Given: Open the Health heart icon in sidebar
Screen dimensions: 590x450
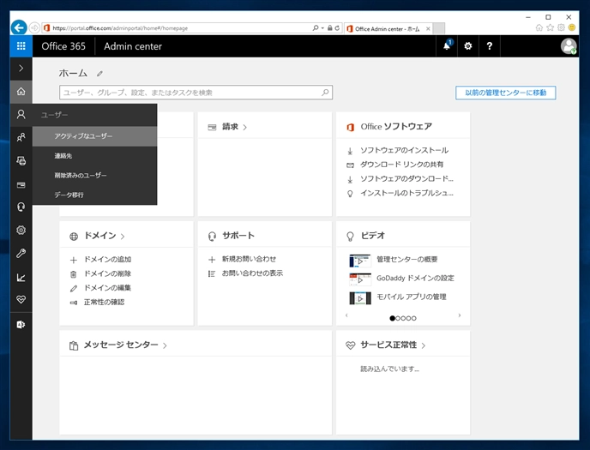Looking at the screenshot, I should [x=21, y=300].
